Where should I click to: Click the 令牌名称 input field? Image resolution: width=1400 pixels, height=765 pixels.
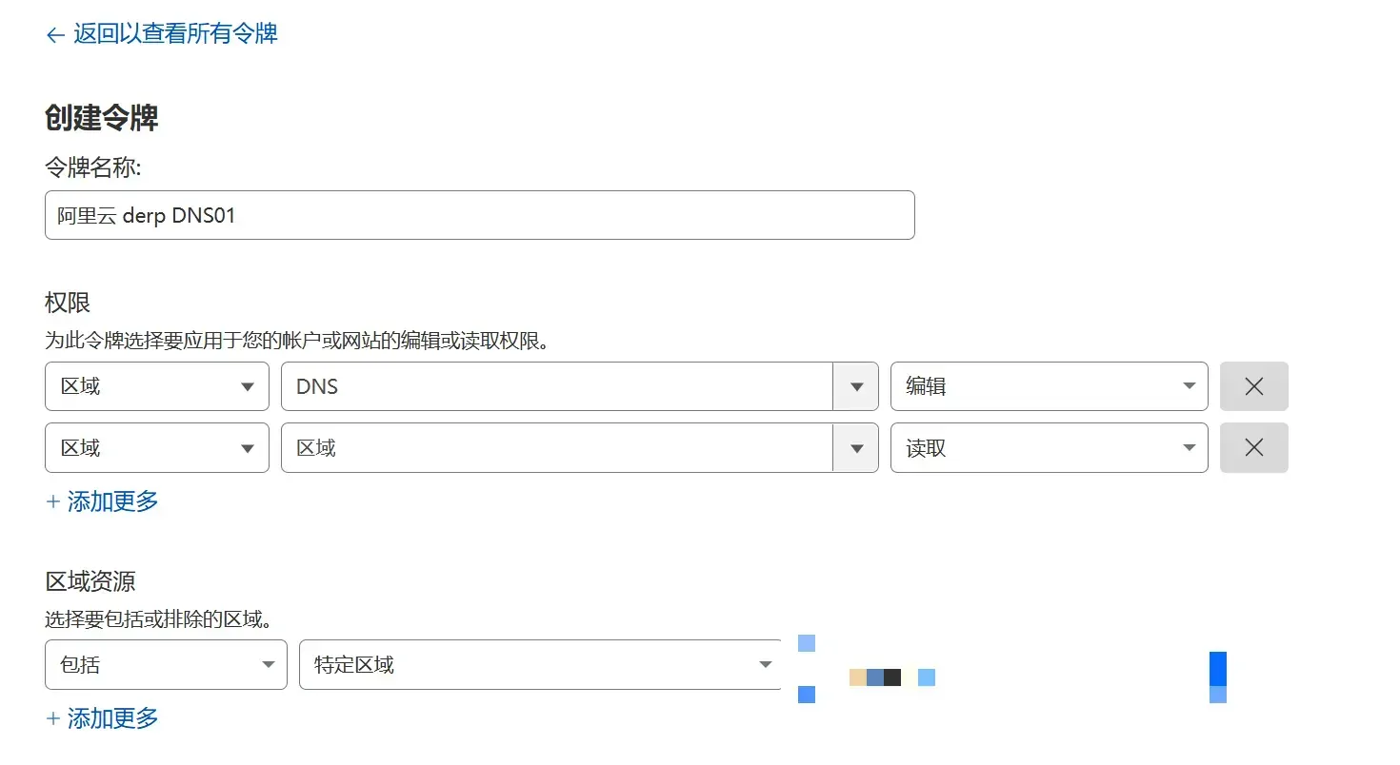click(x=480, y=215)
